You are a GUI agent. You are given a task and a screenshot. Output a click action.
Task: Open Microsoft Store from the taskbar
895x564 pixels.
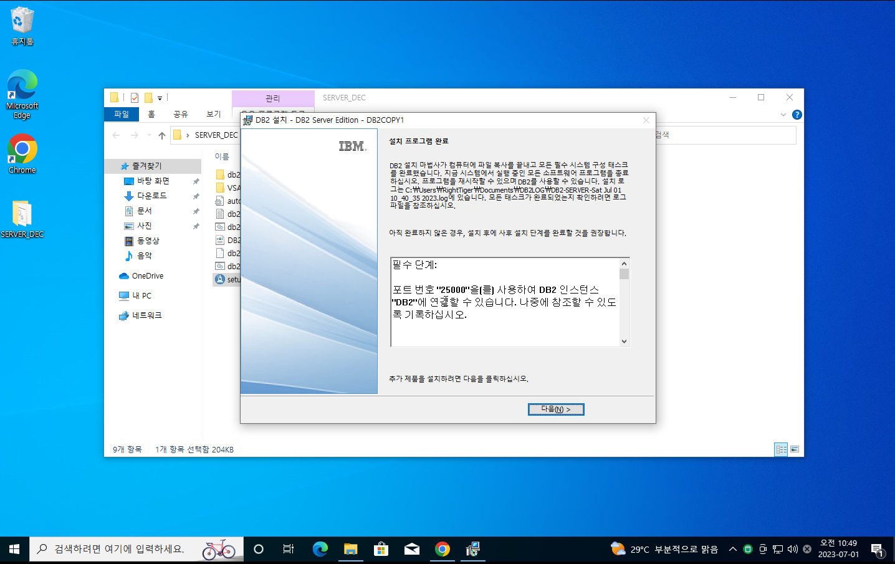click(x=381, y=549)
